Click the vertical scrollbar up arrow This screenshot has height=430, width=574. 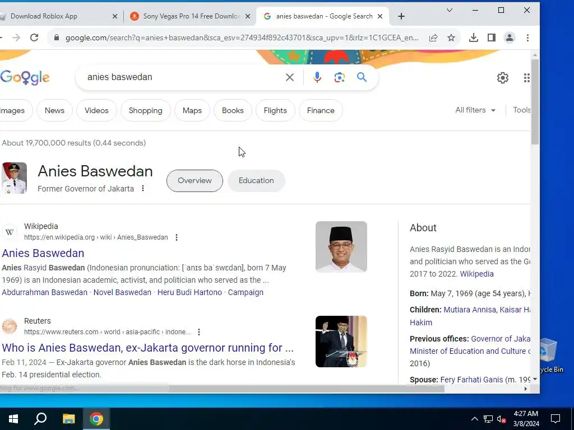(x=535, y=55)
